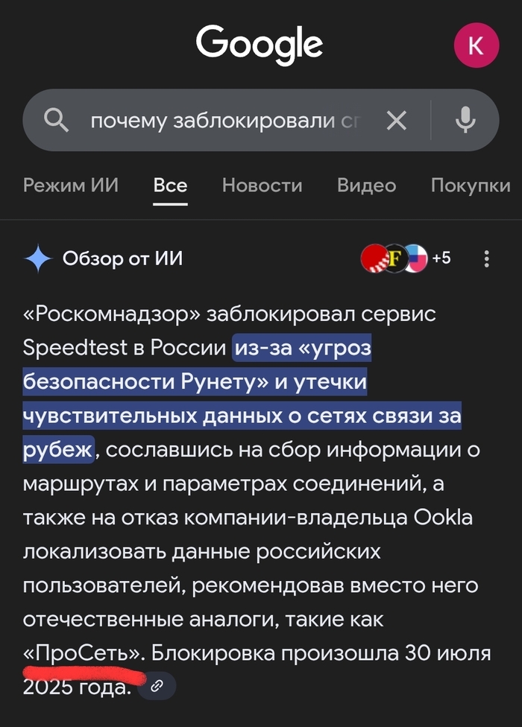This screenshot has width=522, height=727.
Task: Start voice search with microphone
Action: point(465,121)
